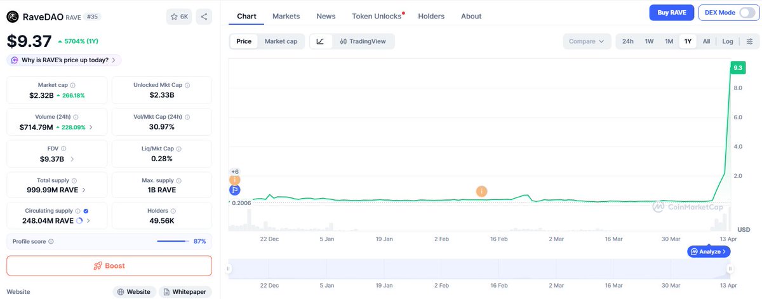
Task: Click the 9.3 current price label
Action: (x=738, y=67)
